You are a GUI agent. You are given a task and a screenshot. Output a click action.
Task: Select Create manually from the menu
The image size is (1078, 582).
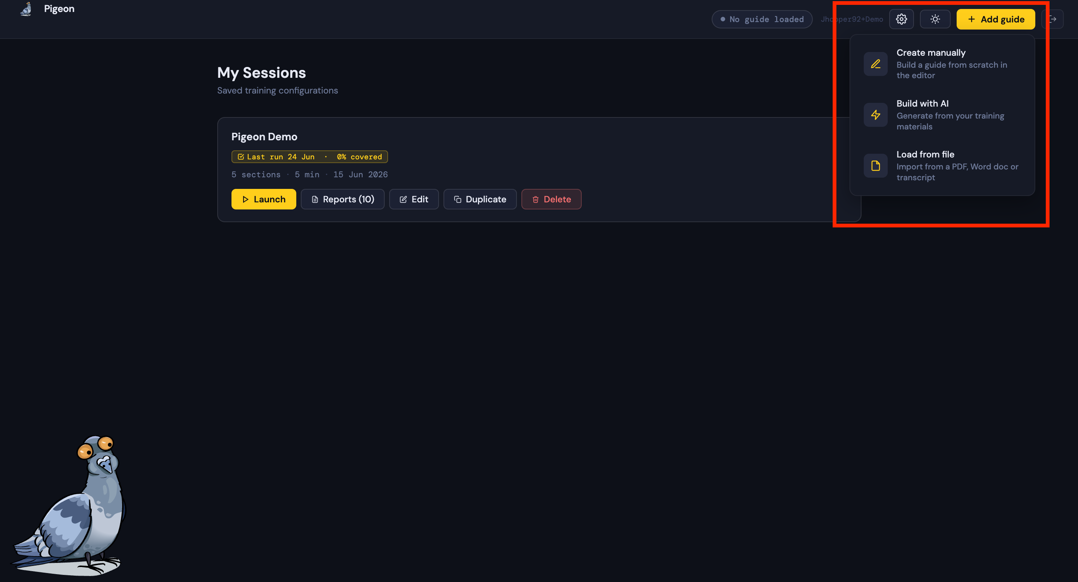click(x=942, y=64)
